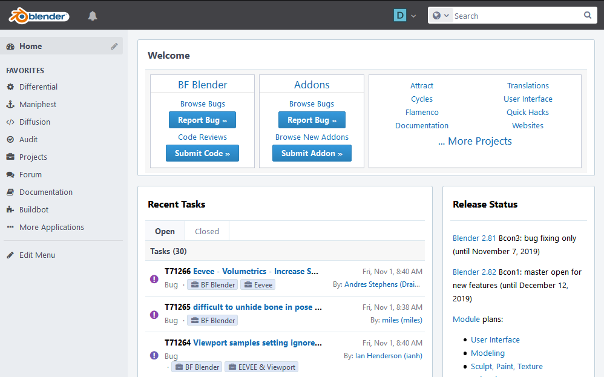Click priority icon for task T71265
The width and height of the screenshot is (604, 377).
point(154,315)
